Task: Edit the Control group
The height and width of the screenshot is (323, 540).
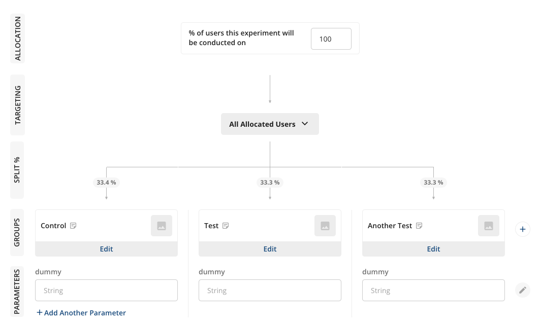Action: (106, 249)
